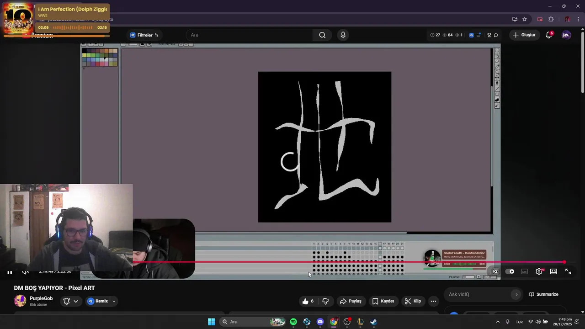Click the Windows taskbar search box
This screenshot has width=585, height=329.
tap(252, 322)
